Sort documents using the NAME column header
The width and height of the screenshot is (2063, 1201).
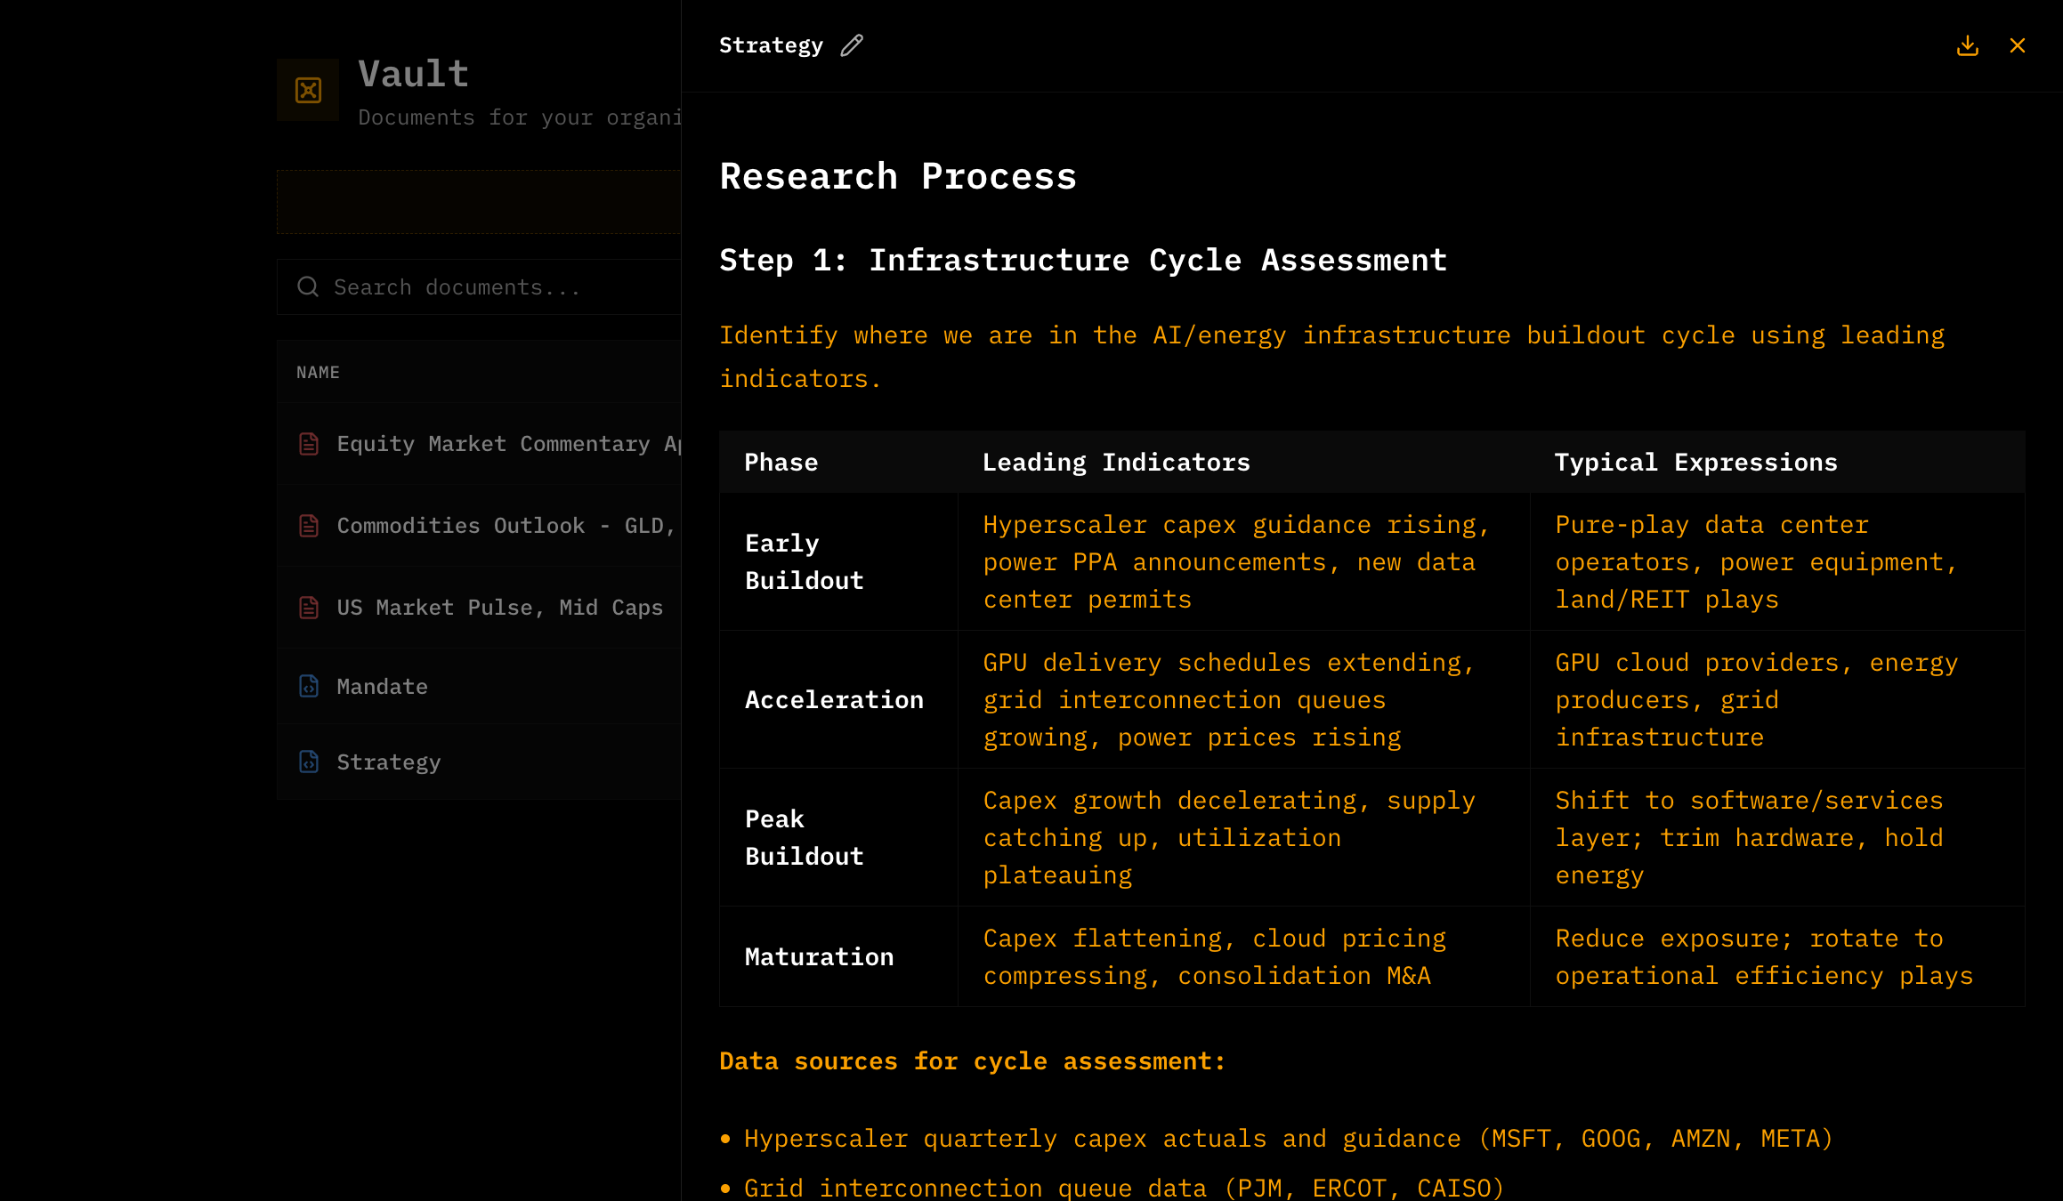coord(318,372)
